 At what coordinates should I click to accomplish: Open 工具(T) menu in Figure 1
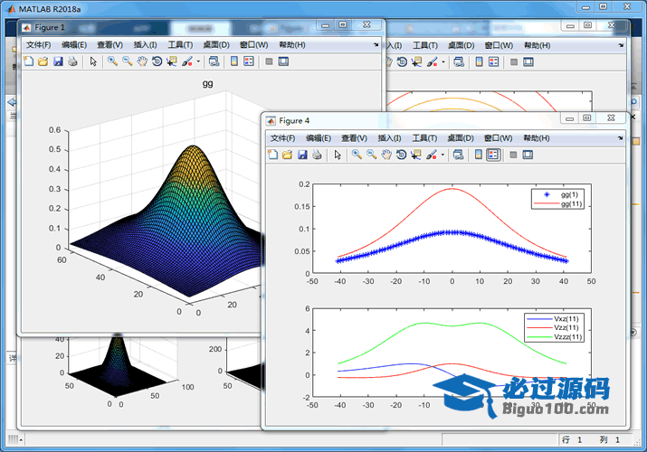pyautogui.click(x=180, y=45)
